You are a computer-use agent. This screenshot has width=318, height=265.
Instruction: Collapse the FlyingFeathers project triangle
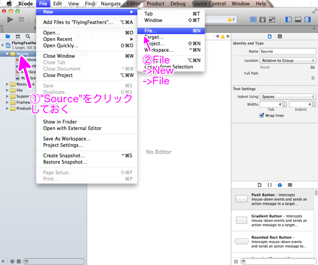click(2, 45)
